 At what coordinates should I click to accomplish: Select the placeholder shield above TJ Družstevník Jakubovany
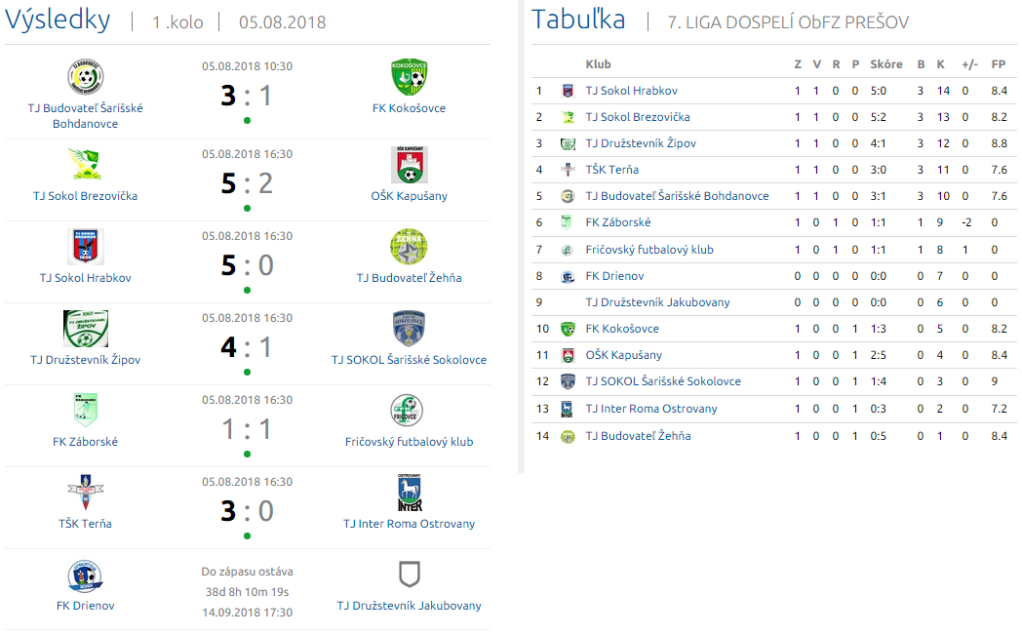409,575
